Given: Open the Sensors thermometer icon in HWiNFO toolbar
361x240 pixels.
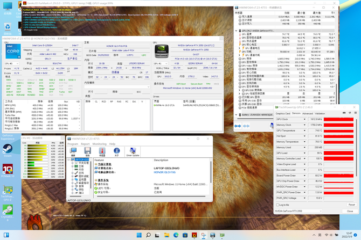Looking at the screenshot, I should tap(102, 152).
